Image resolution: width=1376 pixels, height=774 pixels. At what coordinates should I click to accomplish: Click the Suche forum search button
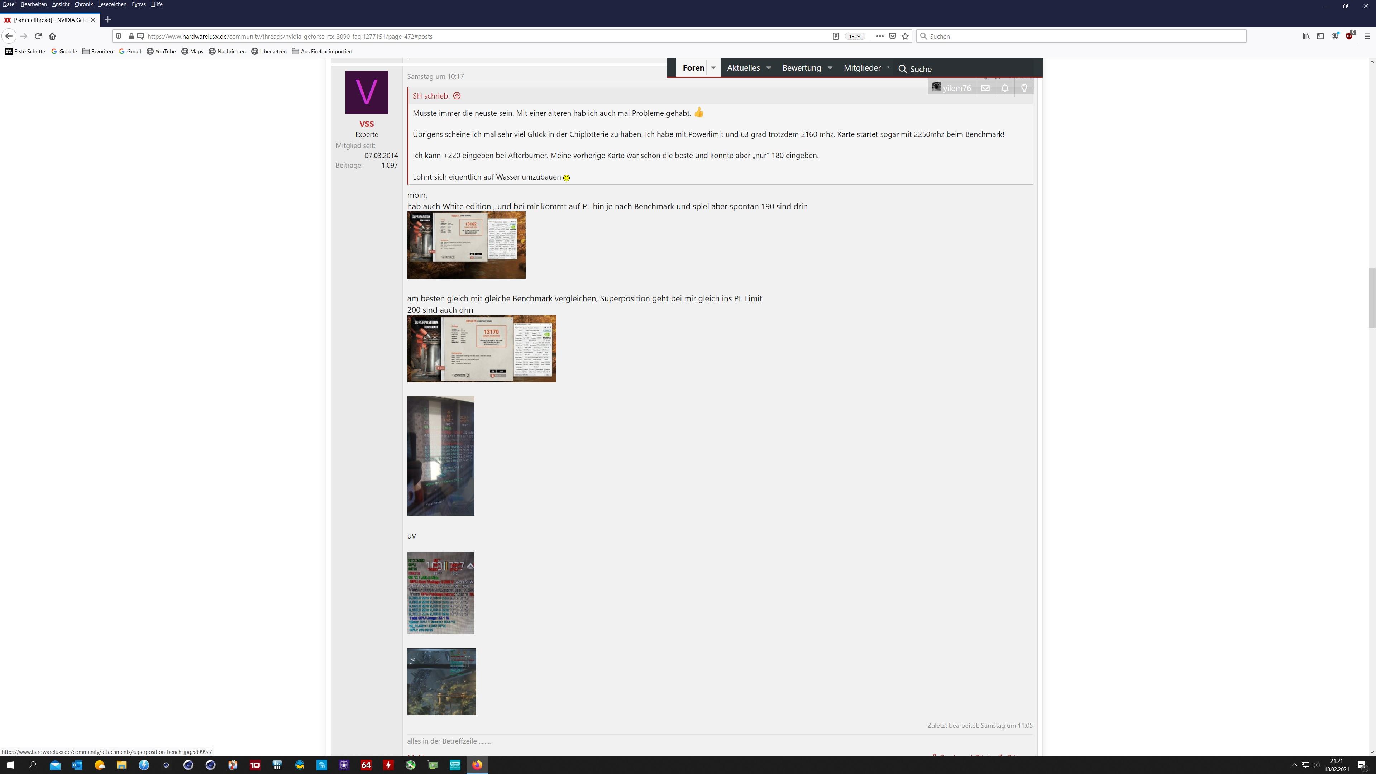tap(914, 69)
